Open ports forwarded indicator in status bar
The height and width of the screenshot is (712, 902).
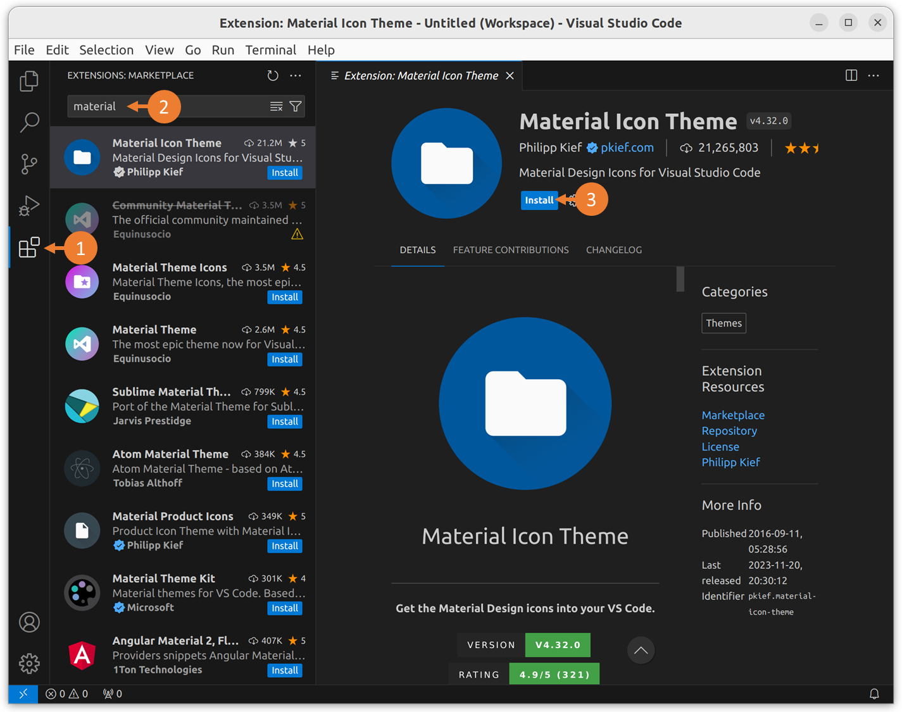(x=113, y=694)
